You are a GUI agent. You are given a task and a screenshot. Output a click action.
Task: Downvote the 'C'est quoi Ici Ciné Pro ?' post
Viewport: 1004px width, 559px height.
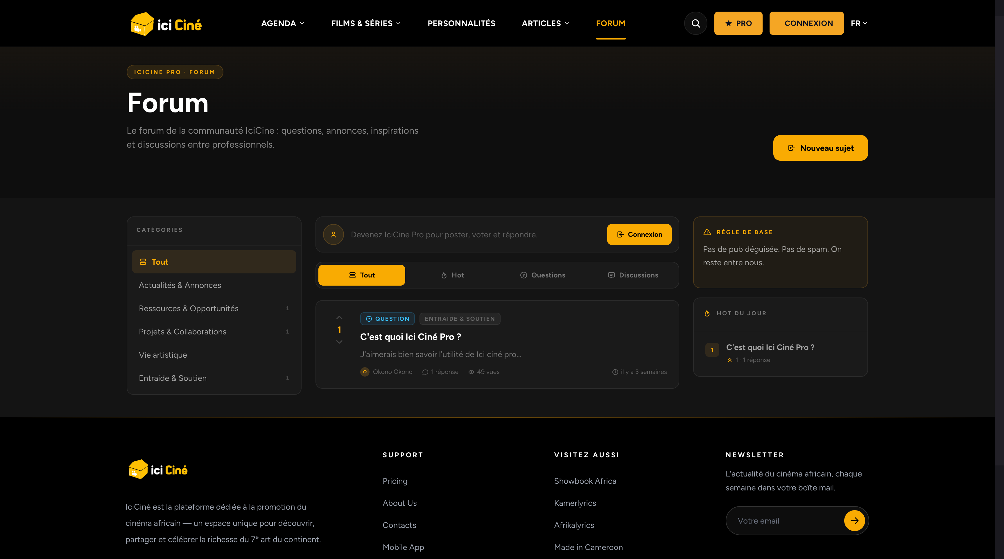click(x=339, y=342)
